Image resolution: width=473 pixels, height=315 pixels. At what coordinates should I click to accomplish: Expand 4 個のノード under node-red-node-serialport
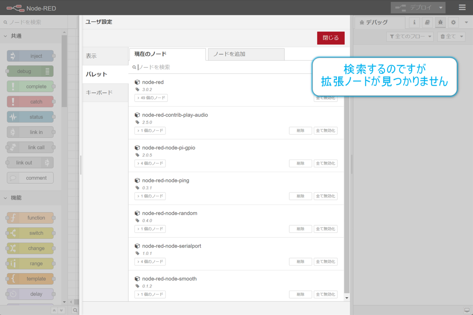coord(150,262)
